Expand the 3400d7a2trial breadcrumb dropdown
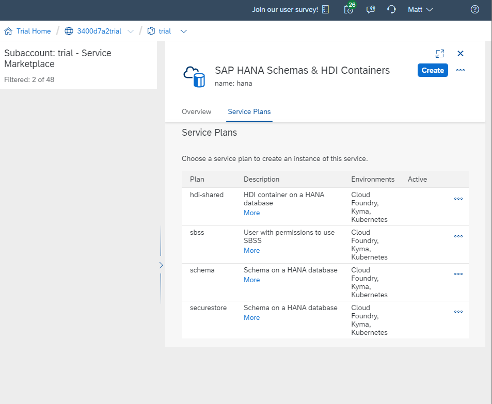Image resolution: width=492 pixels, height=404 pixels. pyautogui.click(x=131, y=31)
